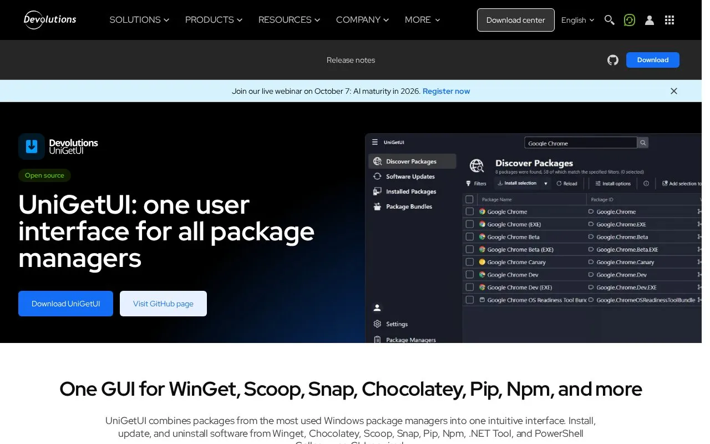Check the Google Chrome Beta (EXE) checkbox
Screen dimensions: 710x444
469,250
